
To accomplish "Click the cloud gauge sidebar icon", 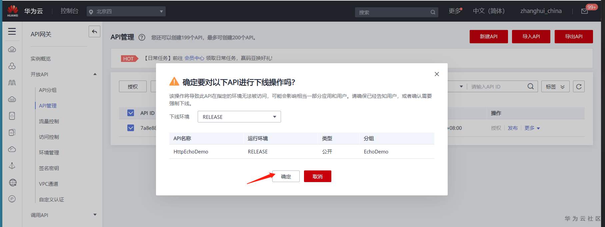I will pyautogui.click(x=12, y=149).
